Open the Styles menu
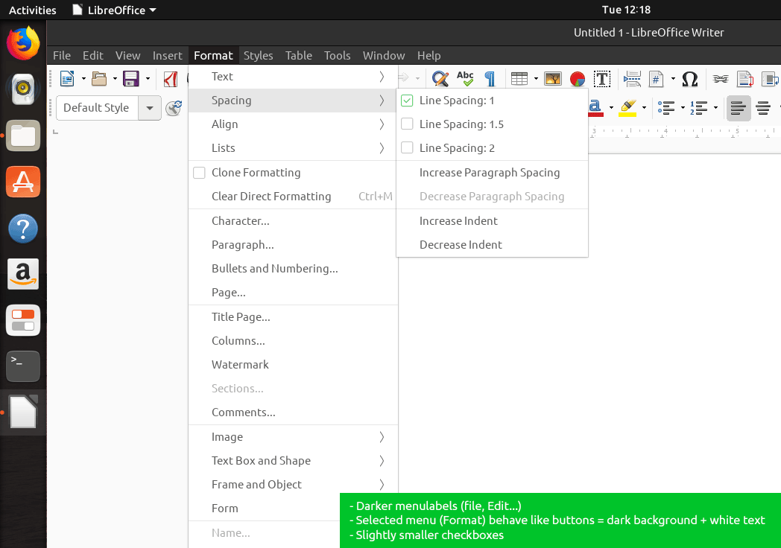The width and height of the screenshot is (781, 548). click(x=258, y=56)
